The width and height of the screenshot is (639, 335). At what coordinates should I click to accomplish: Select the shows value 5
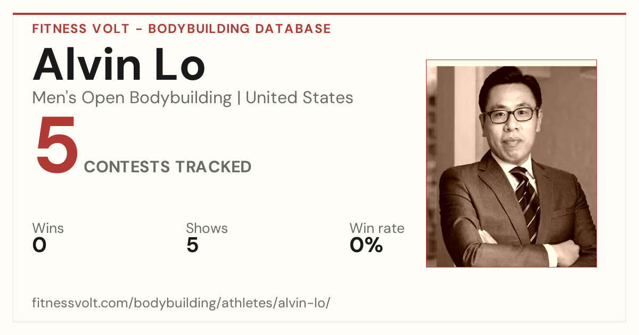pos(192,245)
